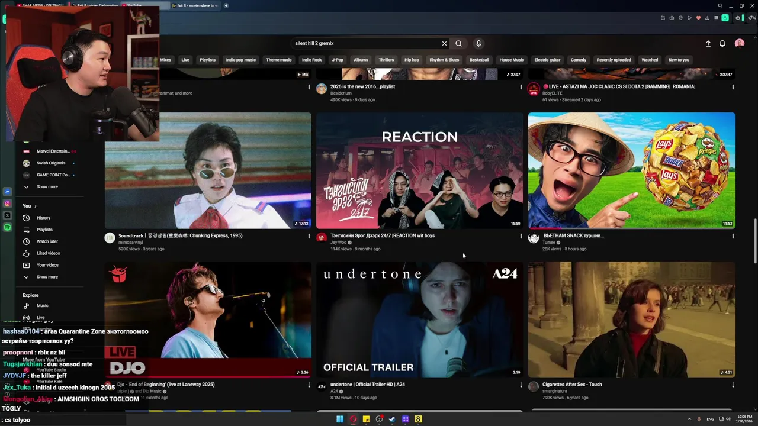Viewport: 758px width, 426px height.
Task: Open the Opera GX taskbar icon
Action: [353, 419]
